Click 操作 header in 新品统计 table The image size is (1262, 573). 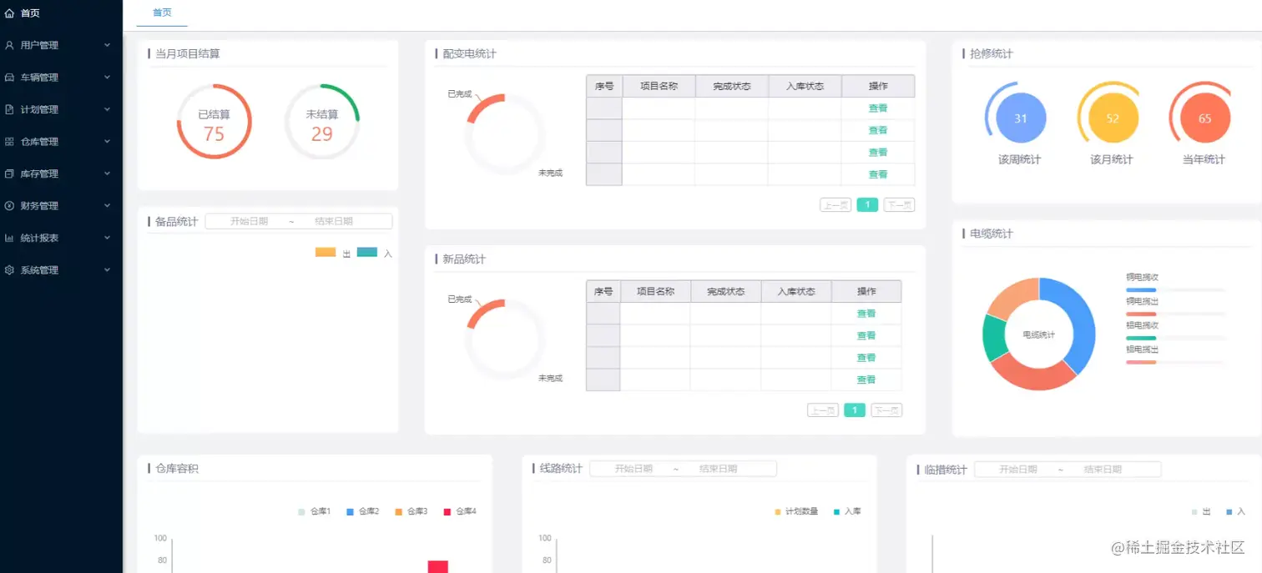point(866,291)
